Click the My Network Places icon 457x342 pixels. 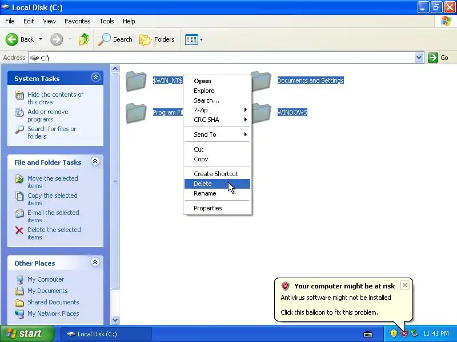click(19, 314)
